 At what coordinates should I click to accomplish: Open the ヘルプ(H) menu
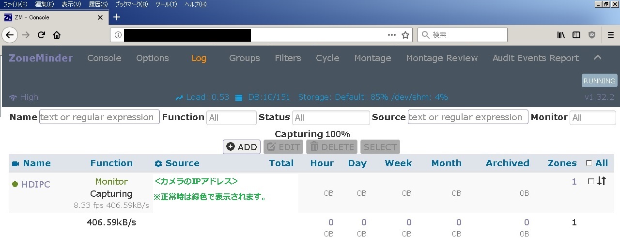coord(195,4)
